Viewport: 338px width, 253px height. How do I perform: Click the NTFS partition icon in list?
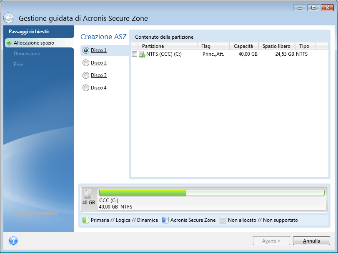(142, 54)
